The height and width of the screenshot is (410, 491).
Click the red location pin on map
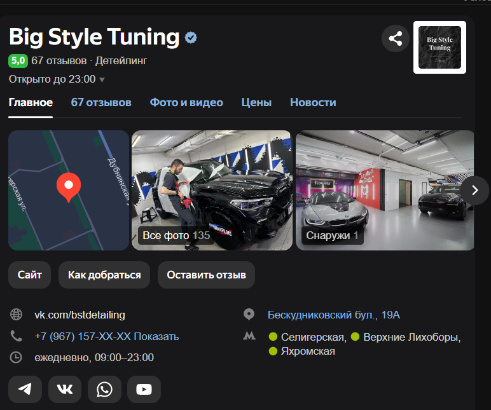(x=69, y=187)
